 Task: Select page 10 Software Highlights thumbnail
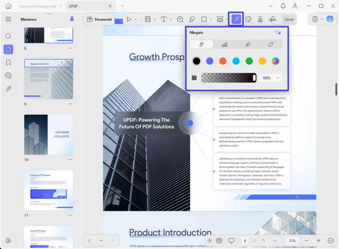48,135
